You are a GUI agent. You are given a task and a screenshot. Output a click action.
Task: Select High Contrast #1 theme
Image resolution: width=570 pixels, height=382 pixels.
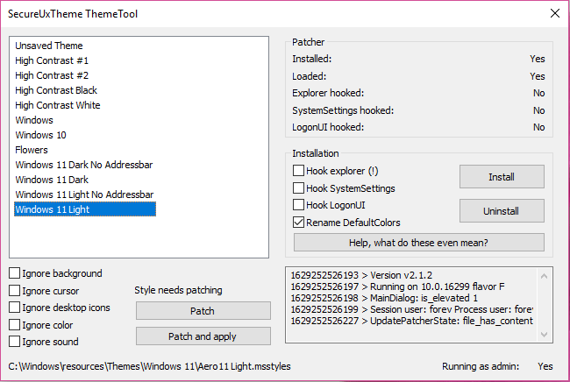click(52, 60)
